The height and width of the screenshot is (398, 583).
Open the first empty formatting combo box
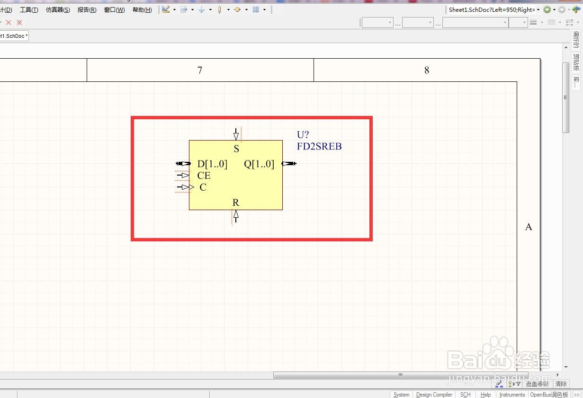377,22
